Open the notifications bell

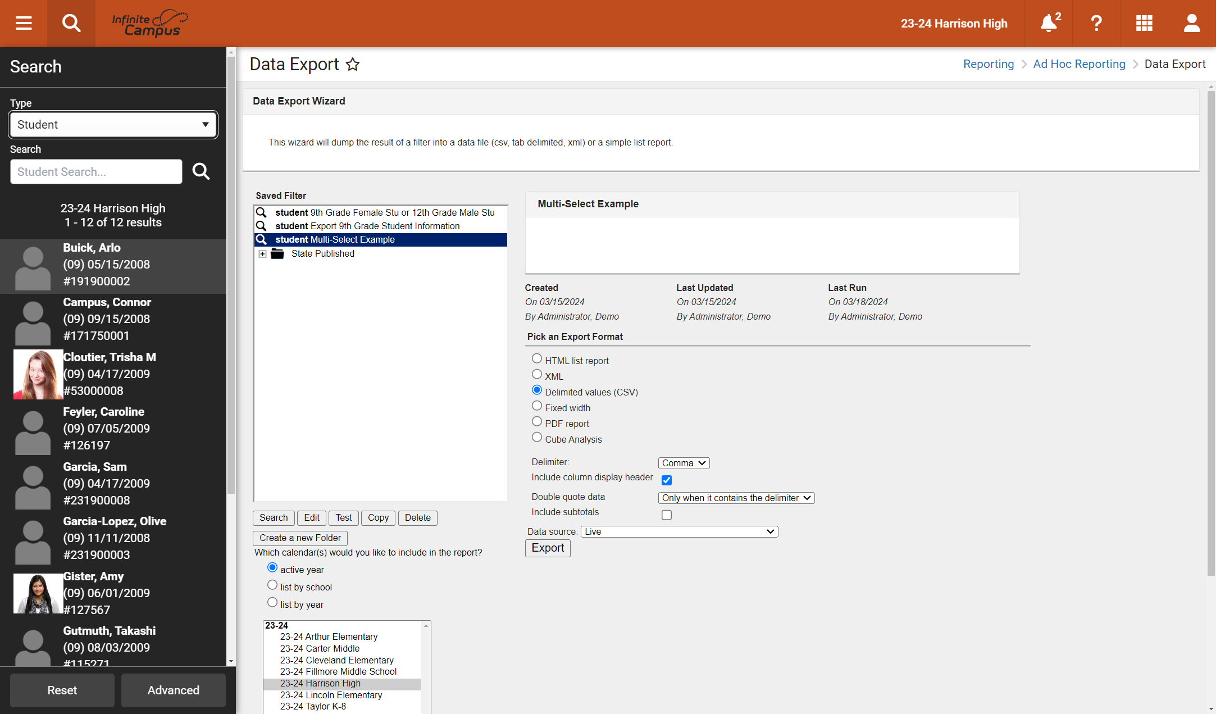point(1049,24)
